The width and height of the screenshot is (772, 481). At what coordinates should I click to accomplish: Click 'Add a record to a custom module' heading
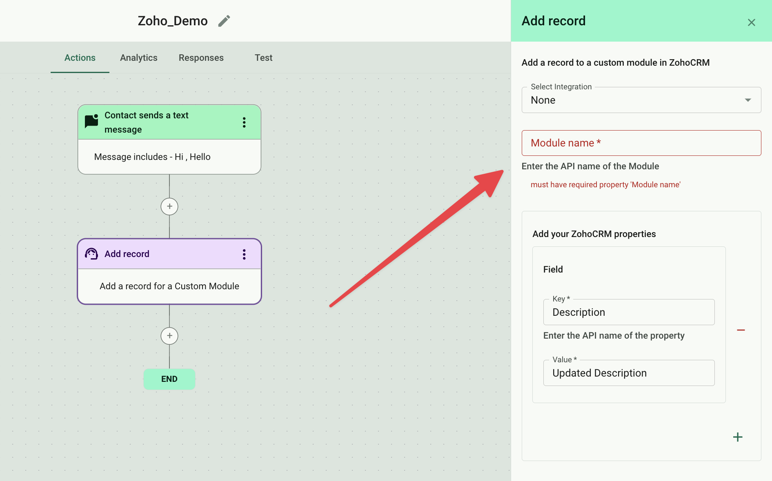click(x=616, y=62)
